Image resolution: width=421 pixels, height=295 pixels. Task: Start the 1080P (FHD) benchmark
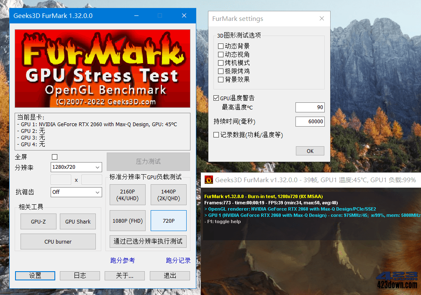127,221
